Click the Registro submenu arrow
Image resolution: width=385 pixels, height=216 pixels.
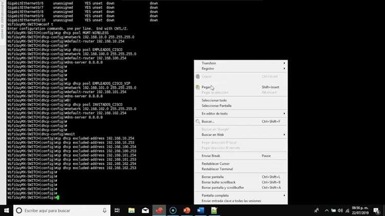pos(284,68)
